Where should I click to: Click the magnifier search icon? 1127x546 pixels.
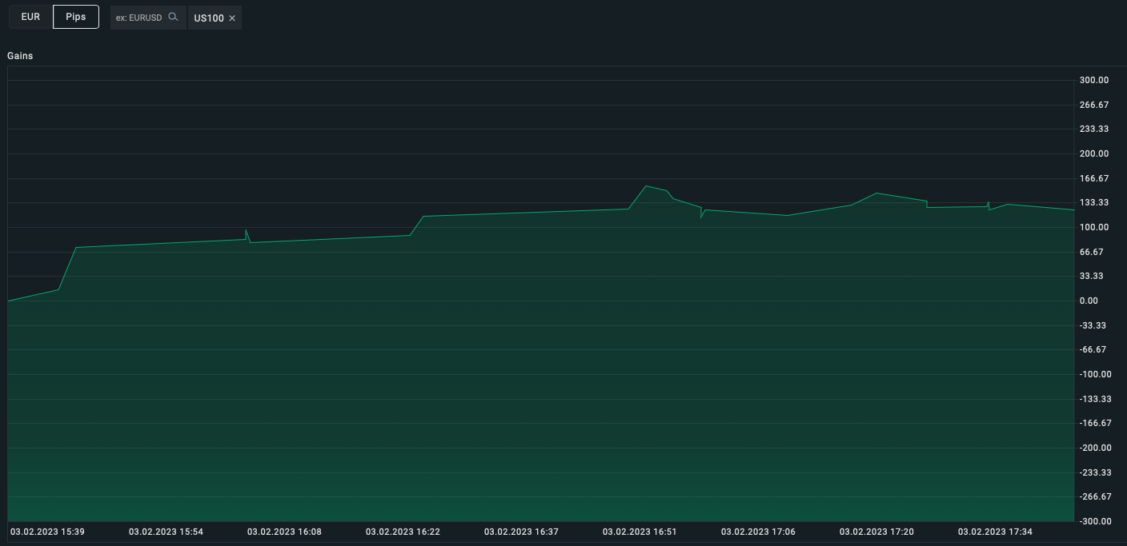click(173, 17)
